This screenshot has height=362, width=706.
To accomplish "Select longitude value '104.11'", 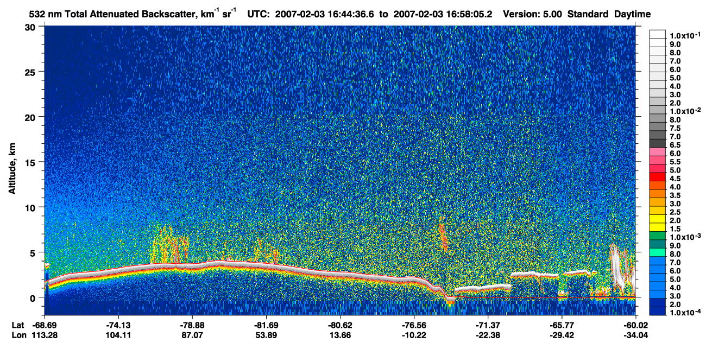I will pyautogui.click(x=118, y=335).
